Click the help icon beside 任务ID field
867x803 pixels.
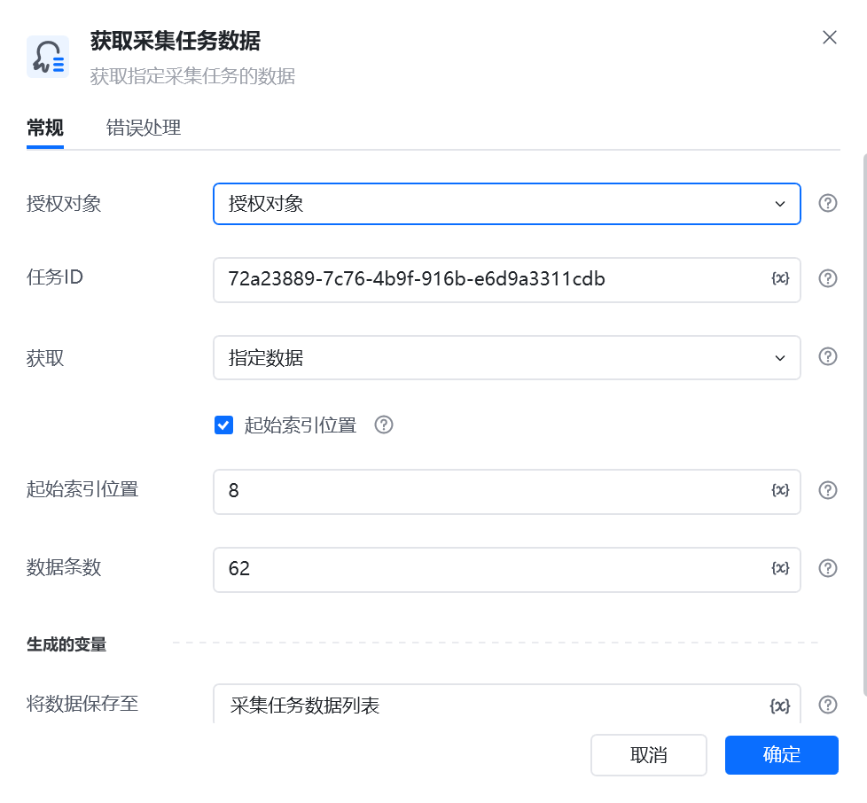click(827, 278)
